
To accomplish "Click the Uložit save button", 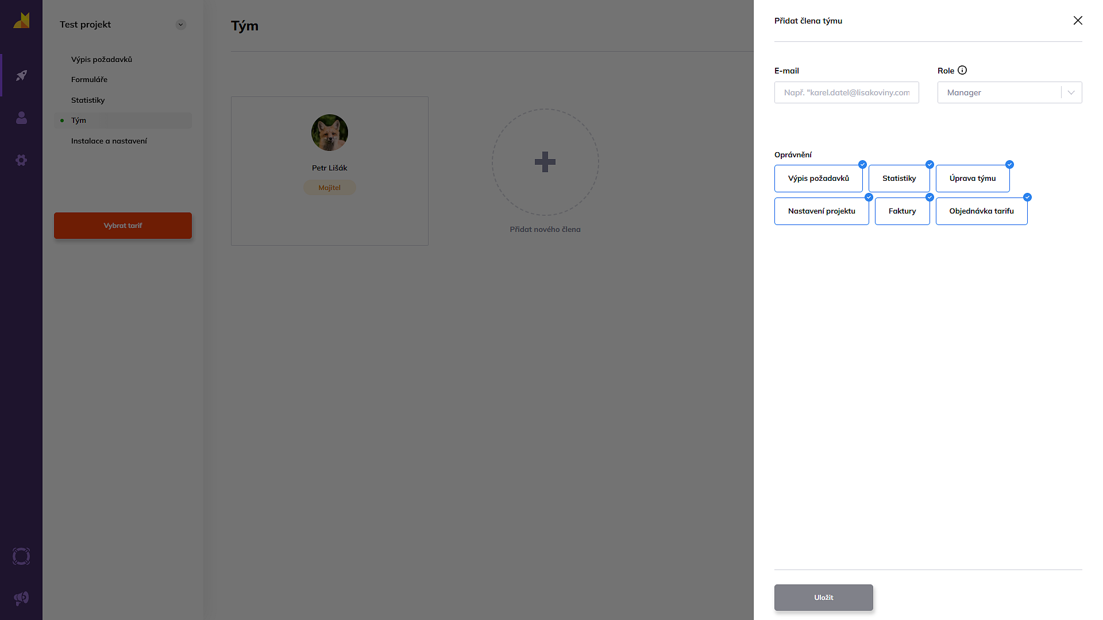I will click(823, 598).
